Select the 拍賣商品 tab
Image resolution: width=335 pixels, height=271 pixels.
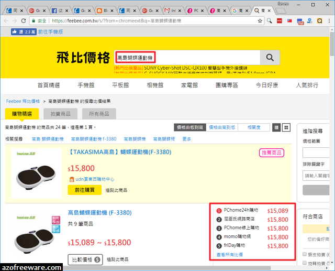pos(61,114)
